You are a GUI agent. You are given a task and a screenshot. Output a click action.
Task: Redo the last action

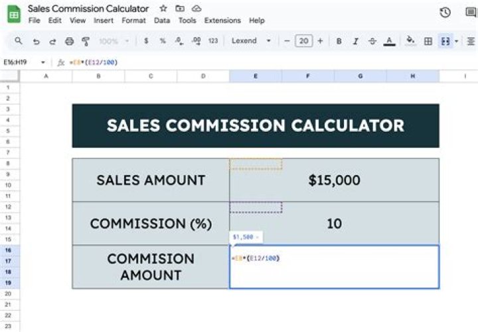coord(52,41)
